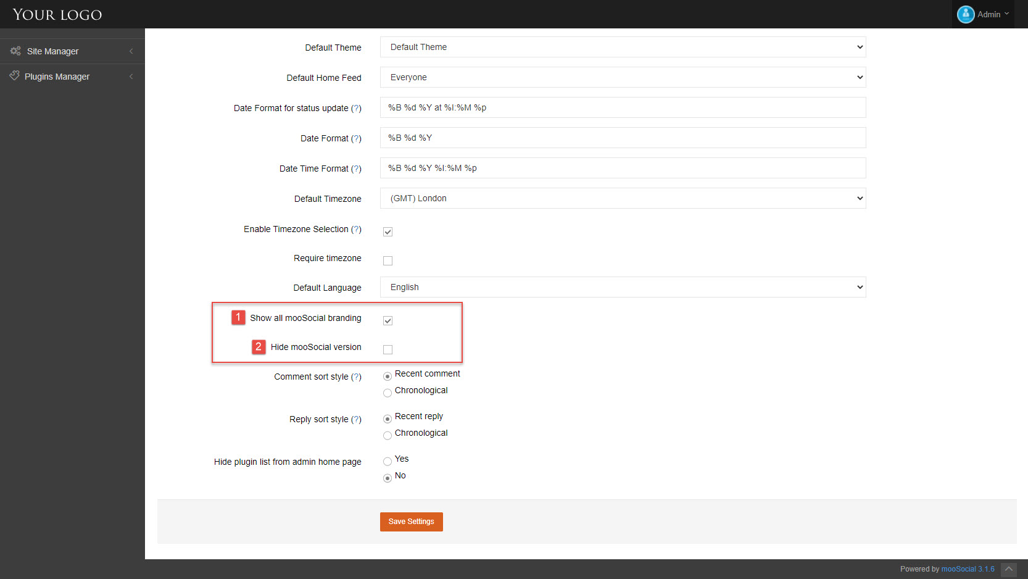Click the Admin avatar icon
Viewport: 1028px width, 579px height.
(966, 14)
